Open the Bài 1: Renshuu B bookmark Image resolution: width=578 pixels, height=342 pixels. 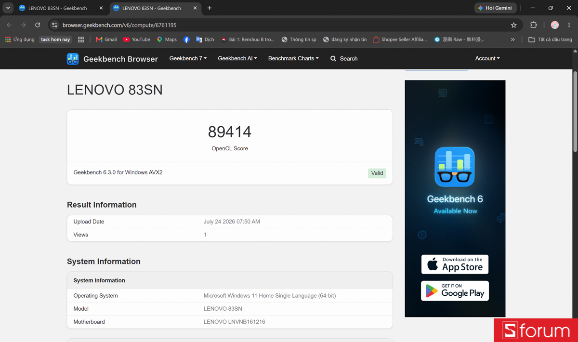pyautogui.click(x=248, y=39)
